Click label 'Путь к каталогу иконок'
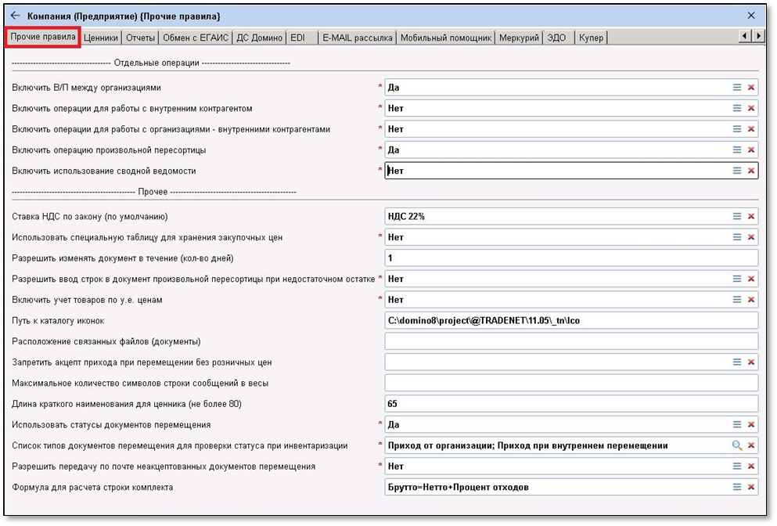Screen dimensions: 777x526 pos(58,321)
